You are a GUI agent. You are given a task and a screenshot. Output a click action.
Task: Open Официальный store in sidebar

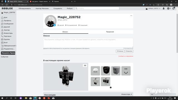[x=9, y=46]
